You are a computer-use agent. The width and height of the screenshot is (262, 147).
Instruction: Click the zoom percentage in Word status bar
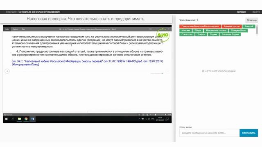point(169,115)
